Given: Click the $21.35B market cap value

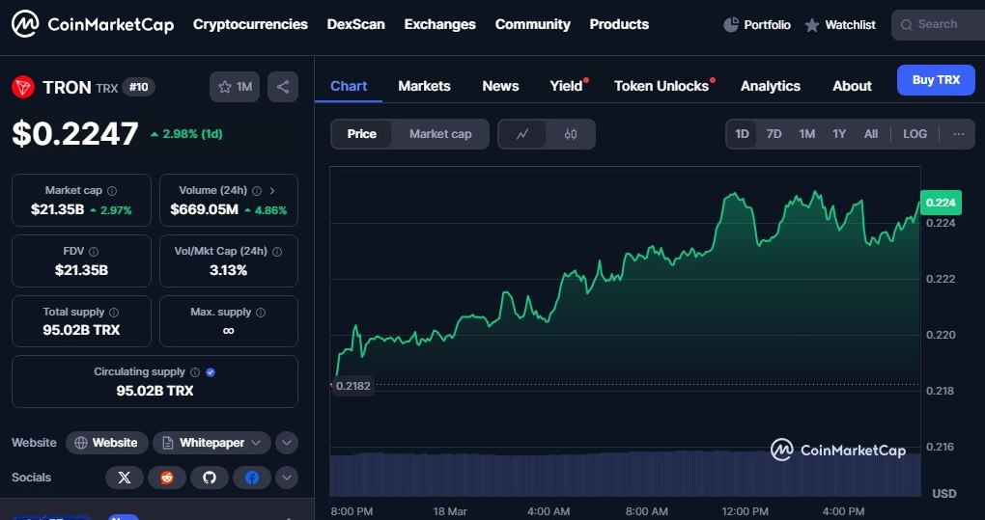Looking at the screenshot, I should pos(57,209).
